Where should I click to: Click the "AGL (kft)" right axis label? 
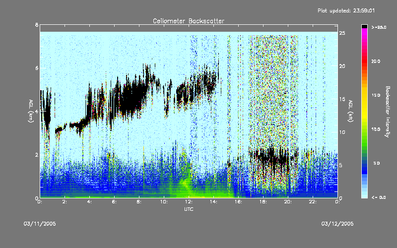[350, 111]
